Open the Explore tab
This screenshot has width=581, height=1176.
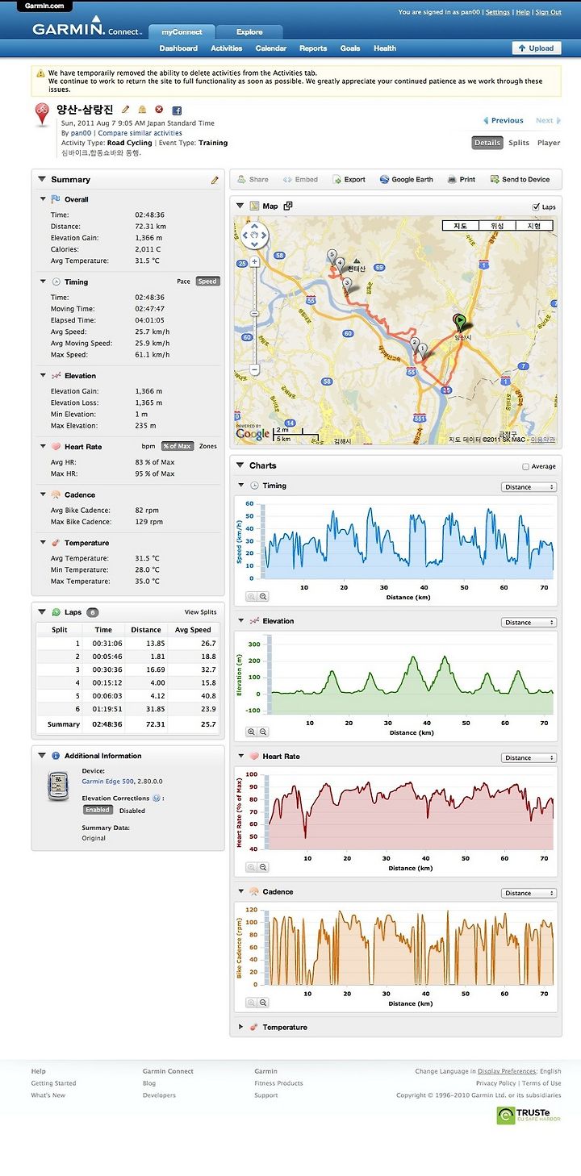(249, 32)
